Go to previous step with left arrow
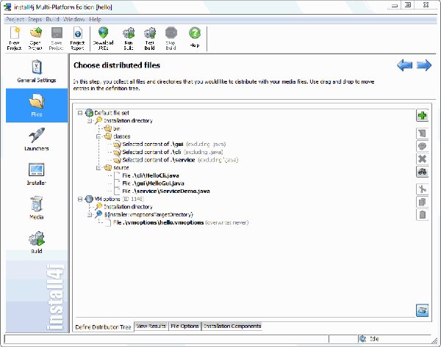The width and height of the screenshot is (441, 347). (x=405, y=65)
